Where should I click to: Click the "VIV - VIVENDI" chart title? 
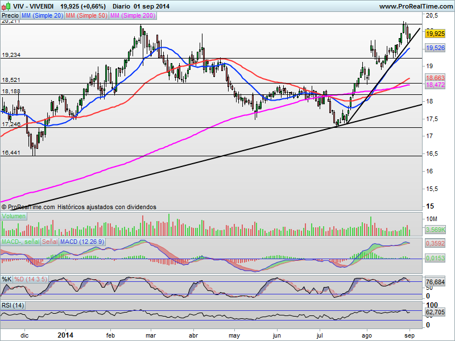click(34, 6)
